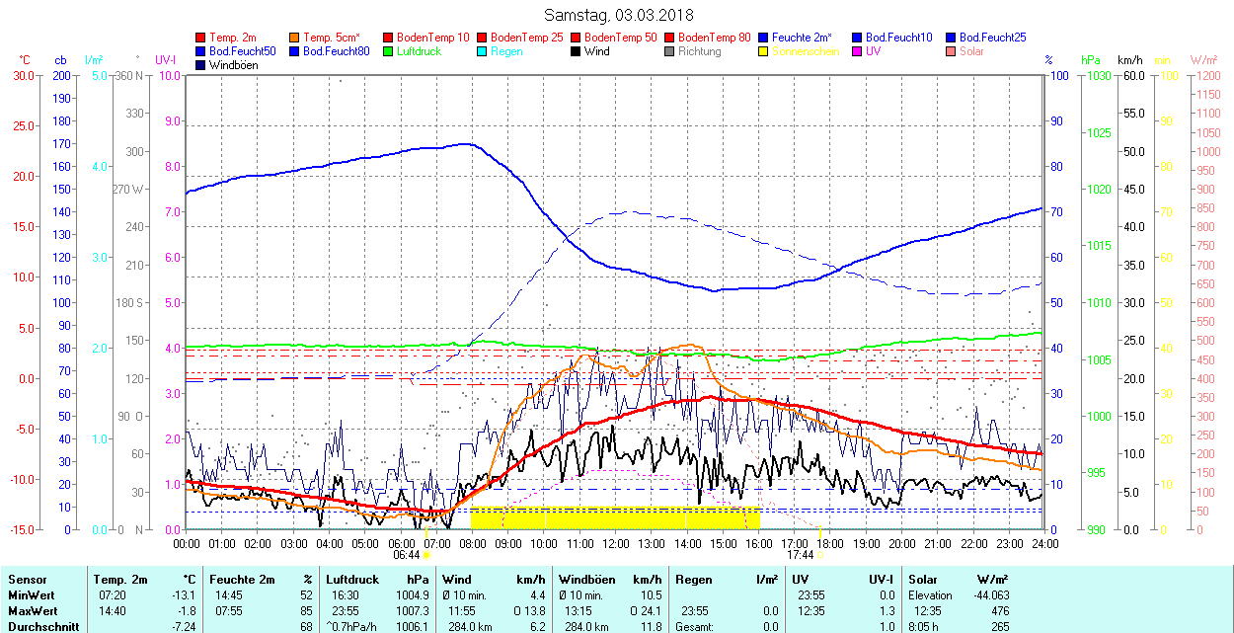Image resolution: width=1234 pixels, height=633 pixels.
Task: Select the gray Richtung legend swatch
Action: [x=670, y=51]
